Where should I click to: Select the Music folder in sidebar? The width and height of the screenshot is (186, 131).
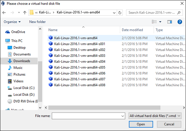(x=18, y=68)
